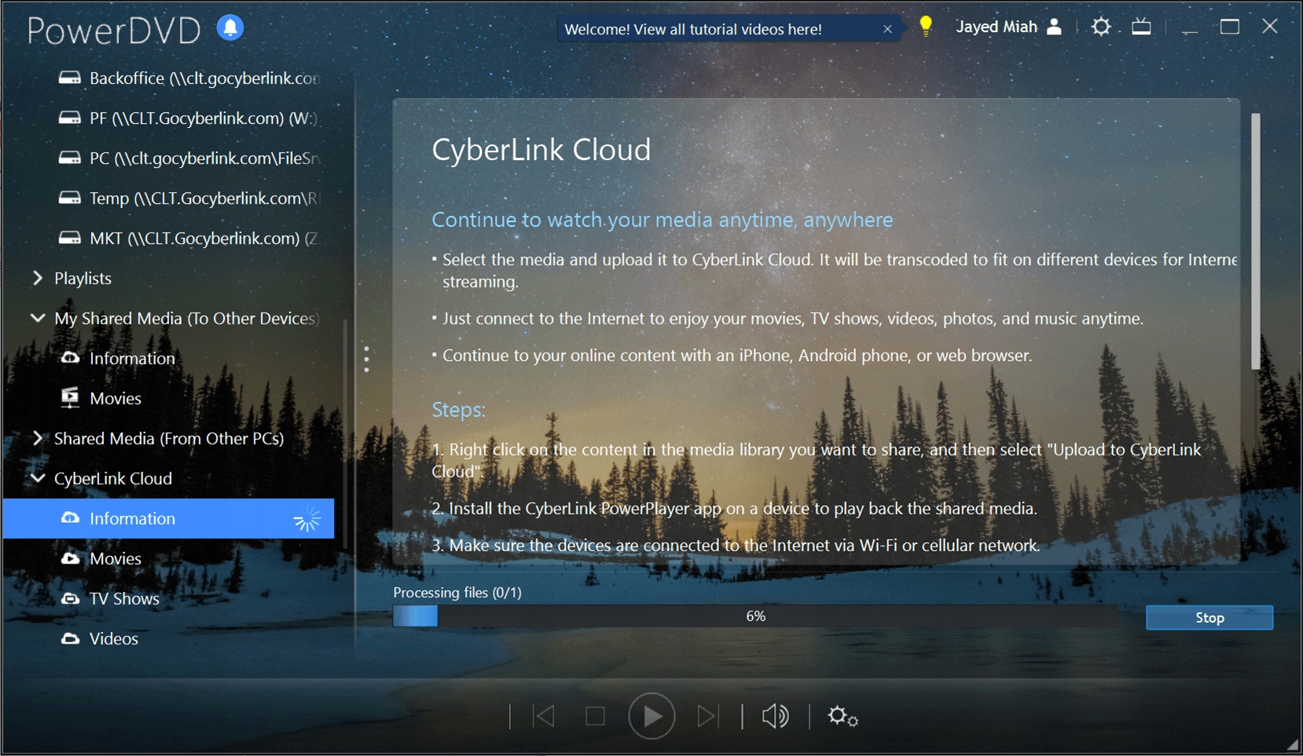1303x756 pixels.
Task: Click the sidebar splitter dots handle
Action: coord(366,359)
